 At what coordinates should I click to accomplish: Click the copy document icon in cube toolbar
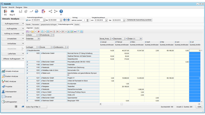point(43,32)
